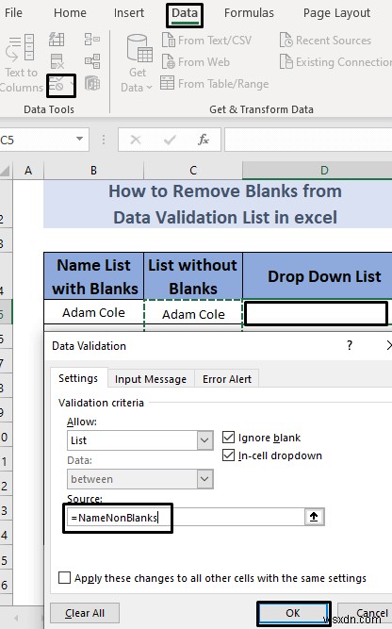Toggle the In-cell dropdown checkbox
This screenshot has height=629, width=392.
pyautogui.click(x=228, y=455)
